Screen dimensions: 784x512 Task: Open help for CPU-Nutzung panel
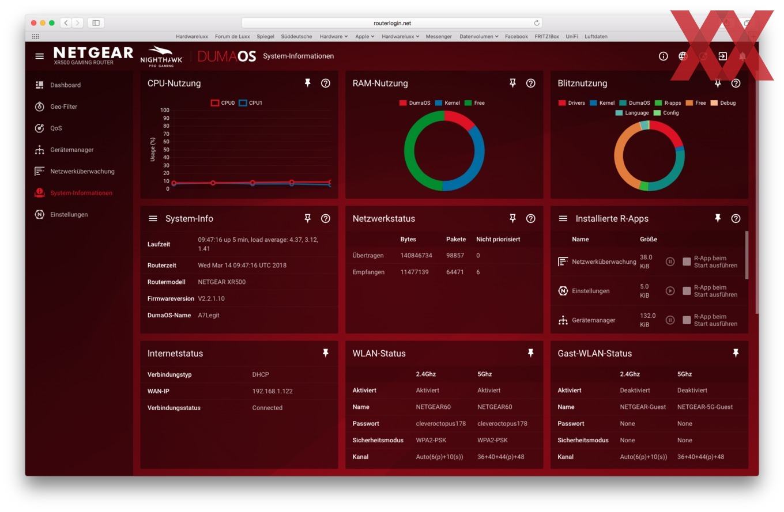pyautogui.click(x=326, y=83)
